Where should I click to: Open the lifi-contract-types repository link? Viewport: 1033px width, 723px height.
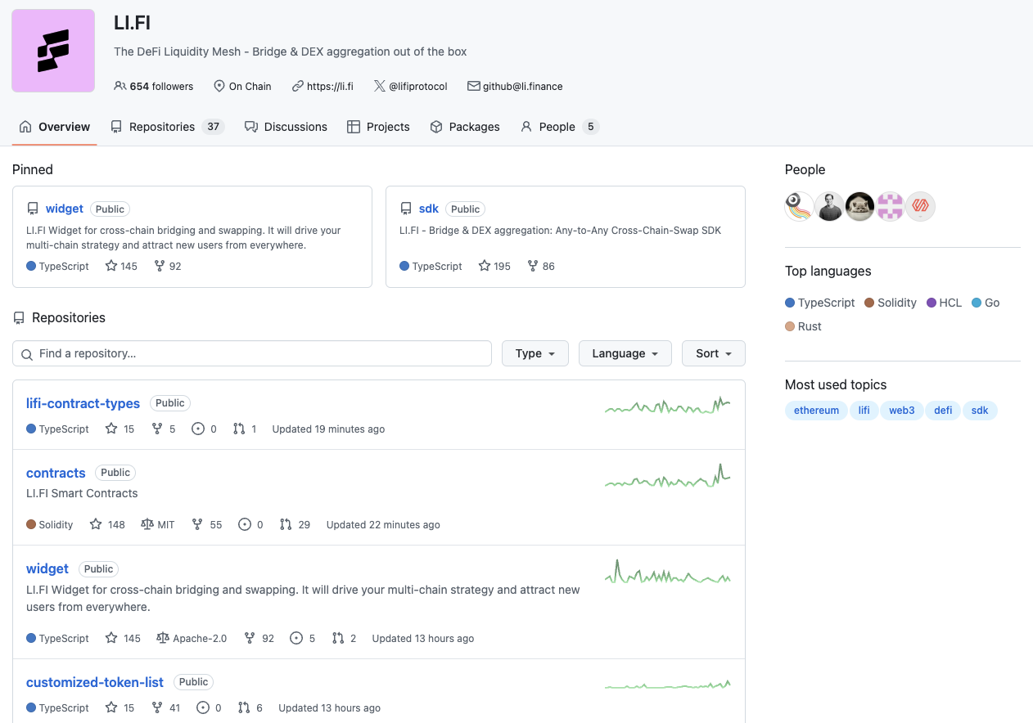(83, 403)
